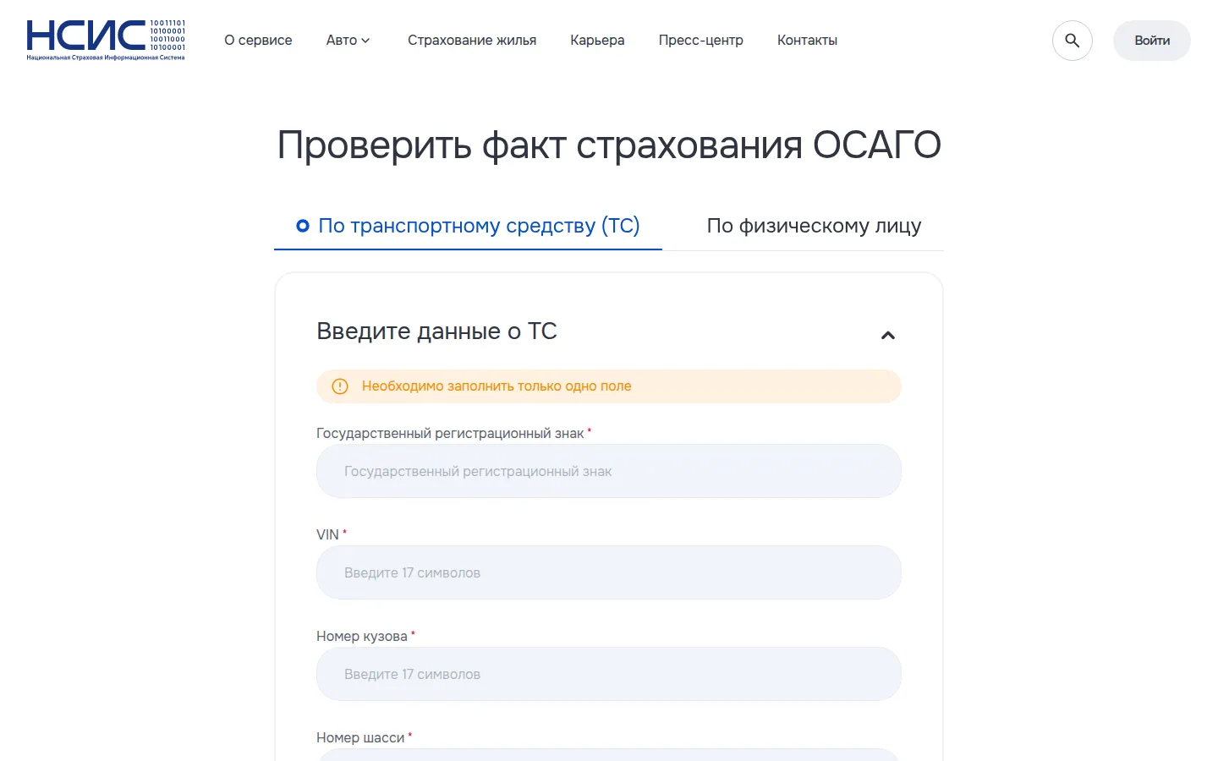Image resolution: width=1218 pixels, height=761 pixels.
Task: Click the warning info icon in the notice
Action: (340, 386)
